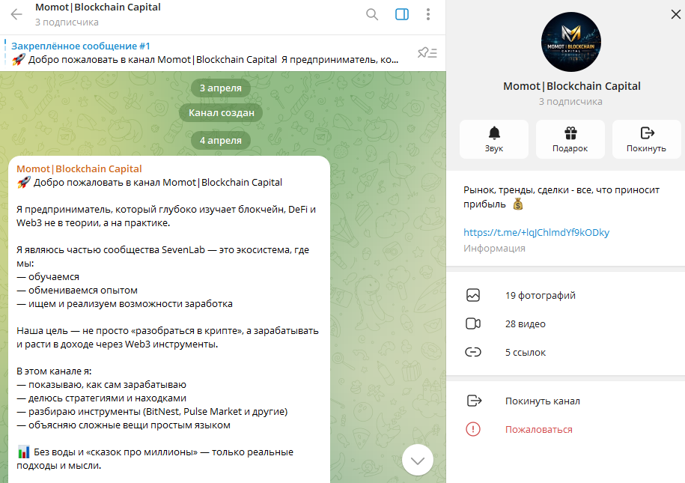
Task: Open 5 ссылок shared links
Action: pos(565,352)
